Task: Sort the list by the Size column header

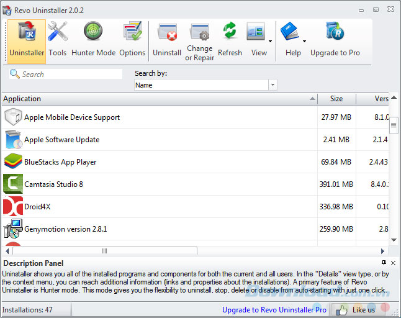Action: tap(336, 99)
